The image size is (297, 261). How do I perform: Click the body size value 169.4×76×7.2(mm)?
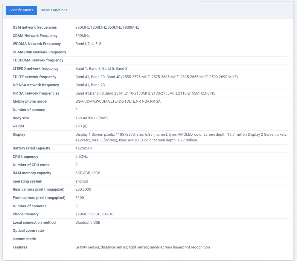(x=92, y=118)
